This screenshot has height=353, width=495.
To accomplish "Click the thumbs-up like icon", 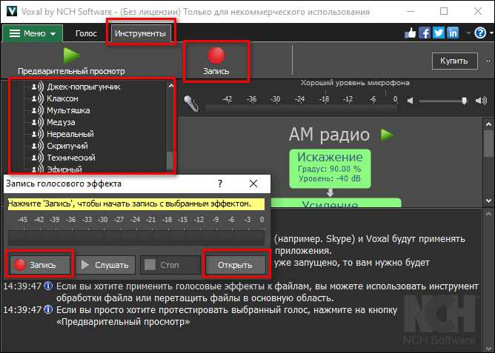I will (x=411, y=33).
